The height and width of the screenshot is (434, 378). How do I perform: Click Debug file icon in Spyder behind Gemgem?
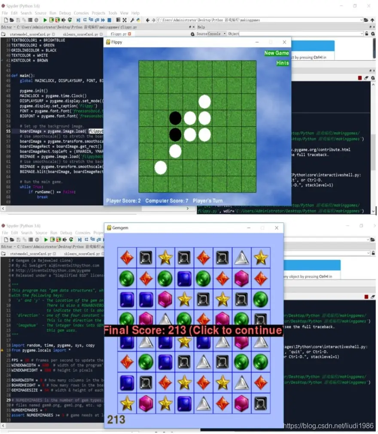[80, 240]
